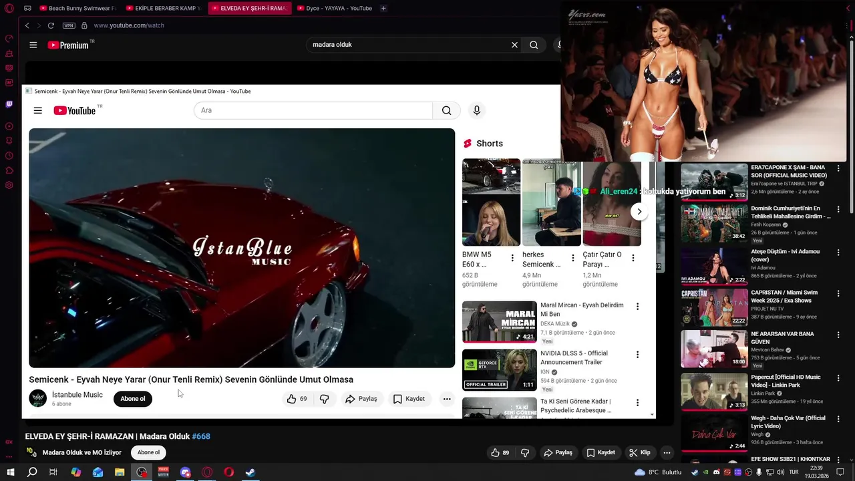The width and height of the screenshot is (855, 481).
Task: Open weather widget '8°C Bulutlu'
Action: 658,472
